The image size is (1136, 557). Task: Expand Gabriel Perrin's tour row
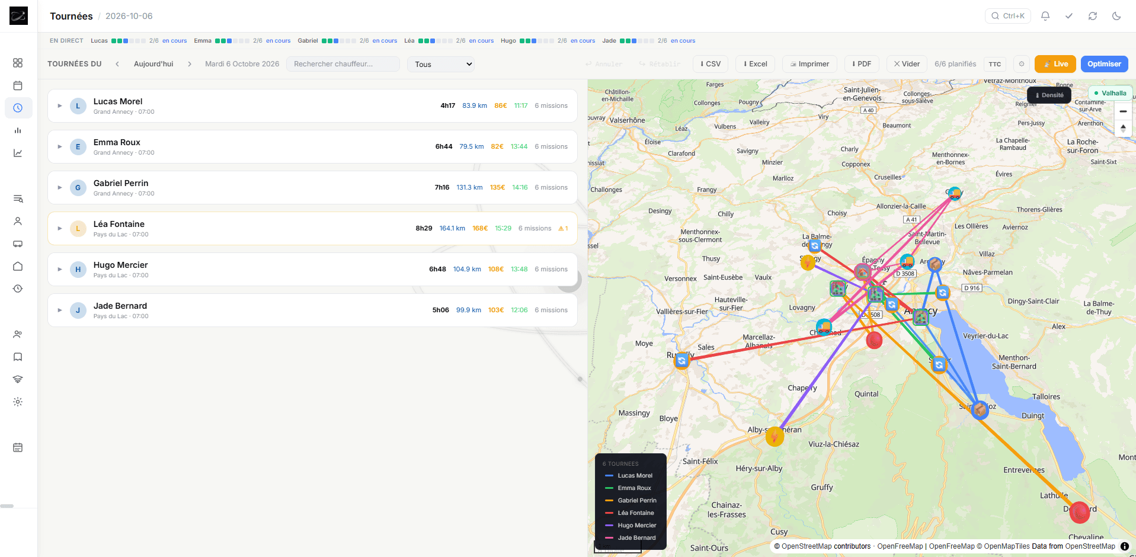(x=60, y=188)
